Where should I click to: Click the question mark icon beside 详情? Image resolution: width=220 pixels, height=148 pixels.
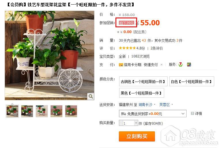(x=192, y=113)
